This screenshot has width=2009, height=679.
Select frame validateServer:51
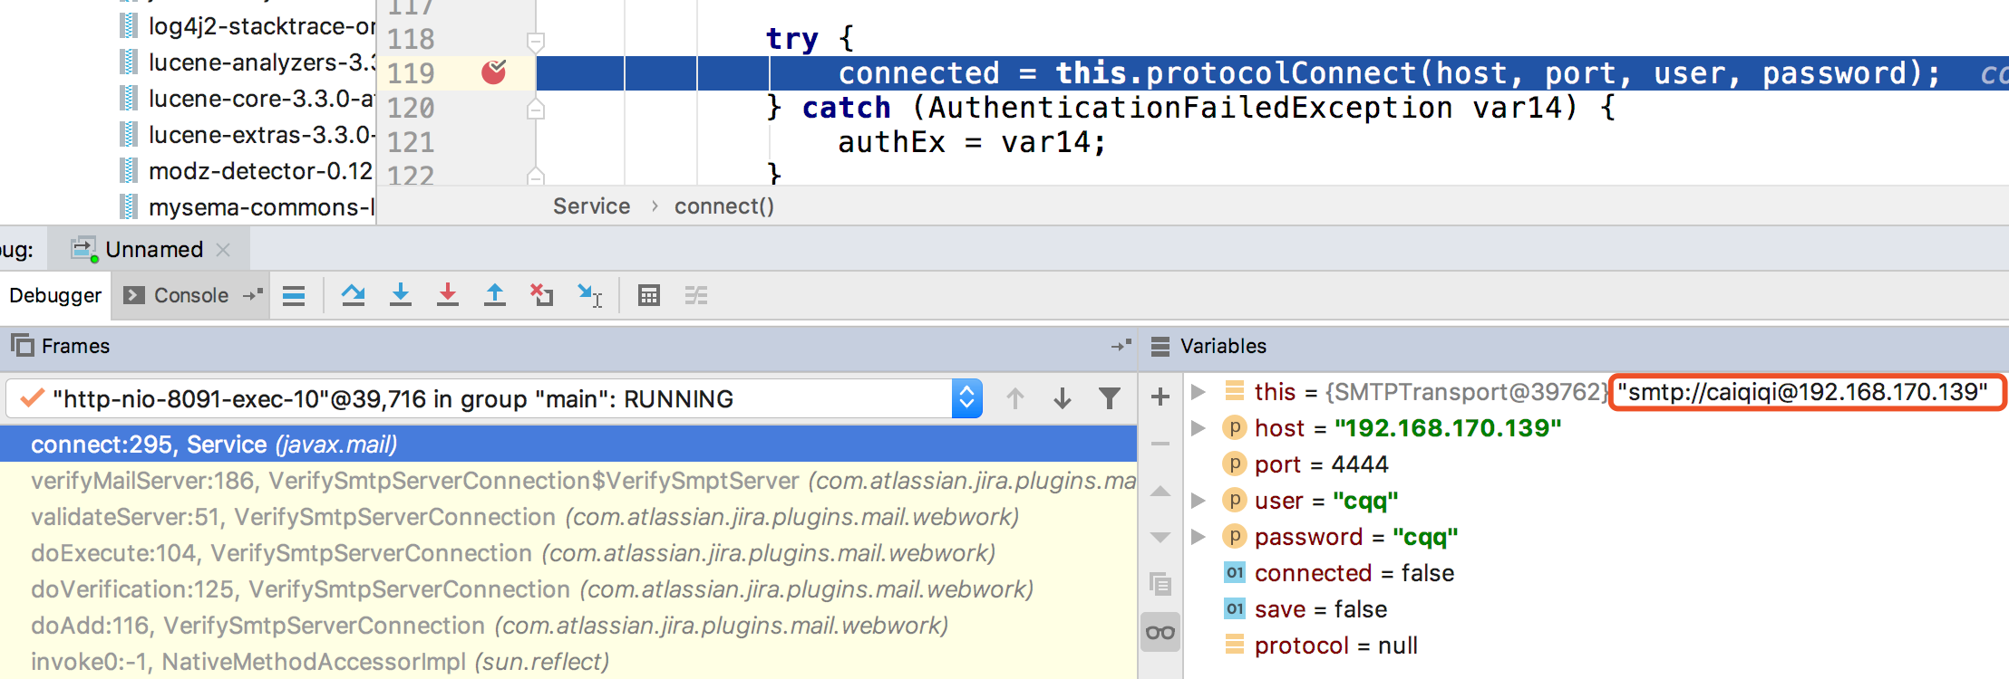(x=568, y=517)
